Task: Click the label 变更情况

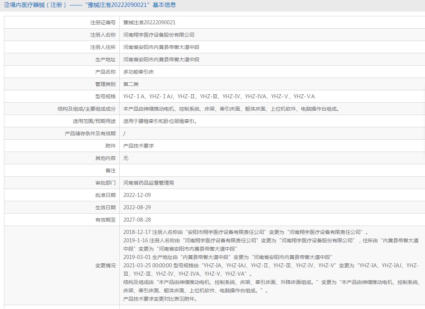Action: [x=106, y=265]
